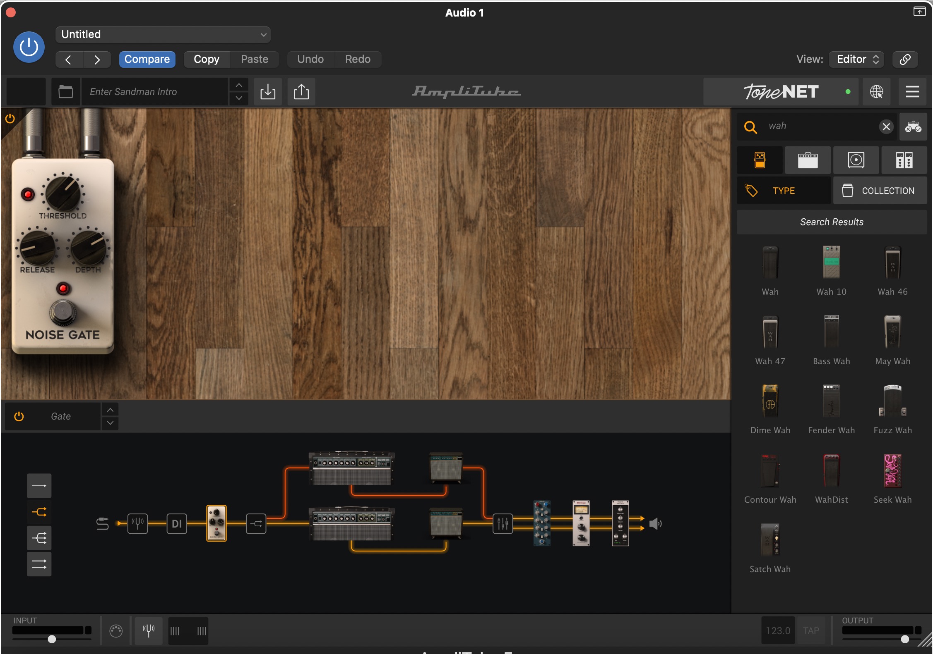Select the Contour Wah pedal

pos(770,470)
